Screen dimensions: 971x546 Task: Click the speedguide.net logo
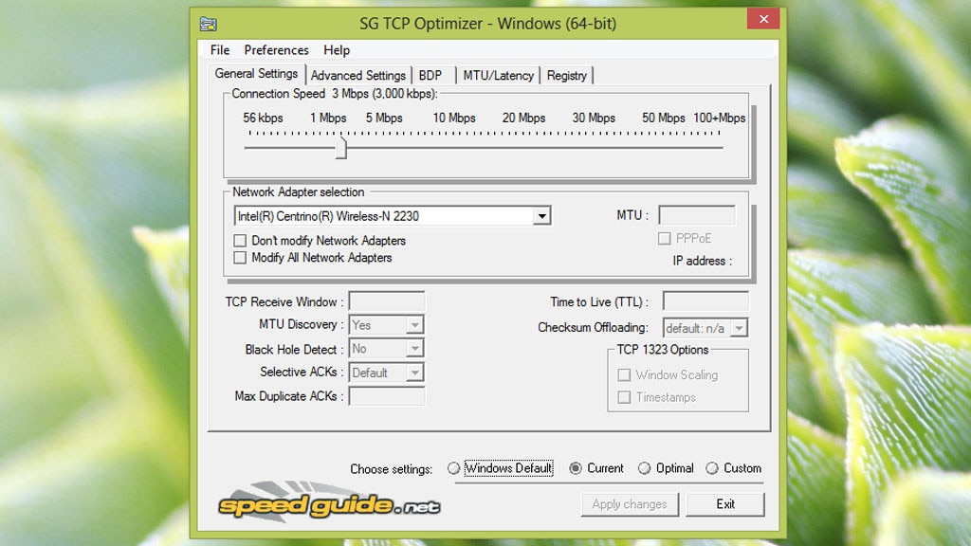[329, 505]
